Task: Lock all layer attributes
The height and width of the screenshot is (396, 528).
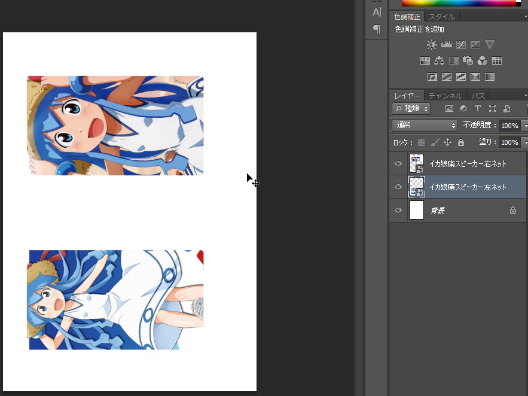Action: (x=461, y=142)
